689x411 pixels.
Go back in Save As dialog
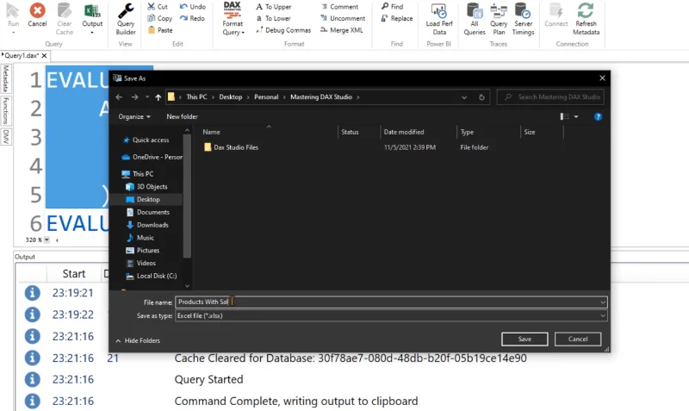coord(119,97)
